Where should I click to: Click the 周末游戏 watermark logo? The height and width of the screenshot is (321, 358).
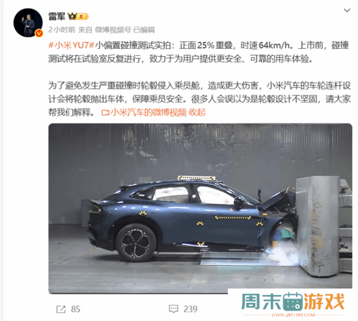293,303
